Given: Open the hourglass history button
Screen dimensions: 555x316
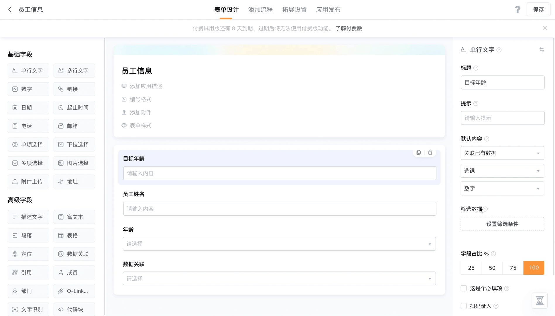Looking at the screenshot, I should tap(539, 300).
